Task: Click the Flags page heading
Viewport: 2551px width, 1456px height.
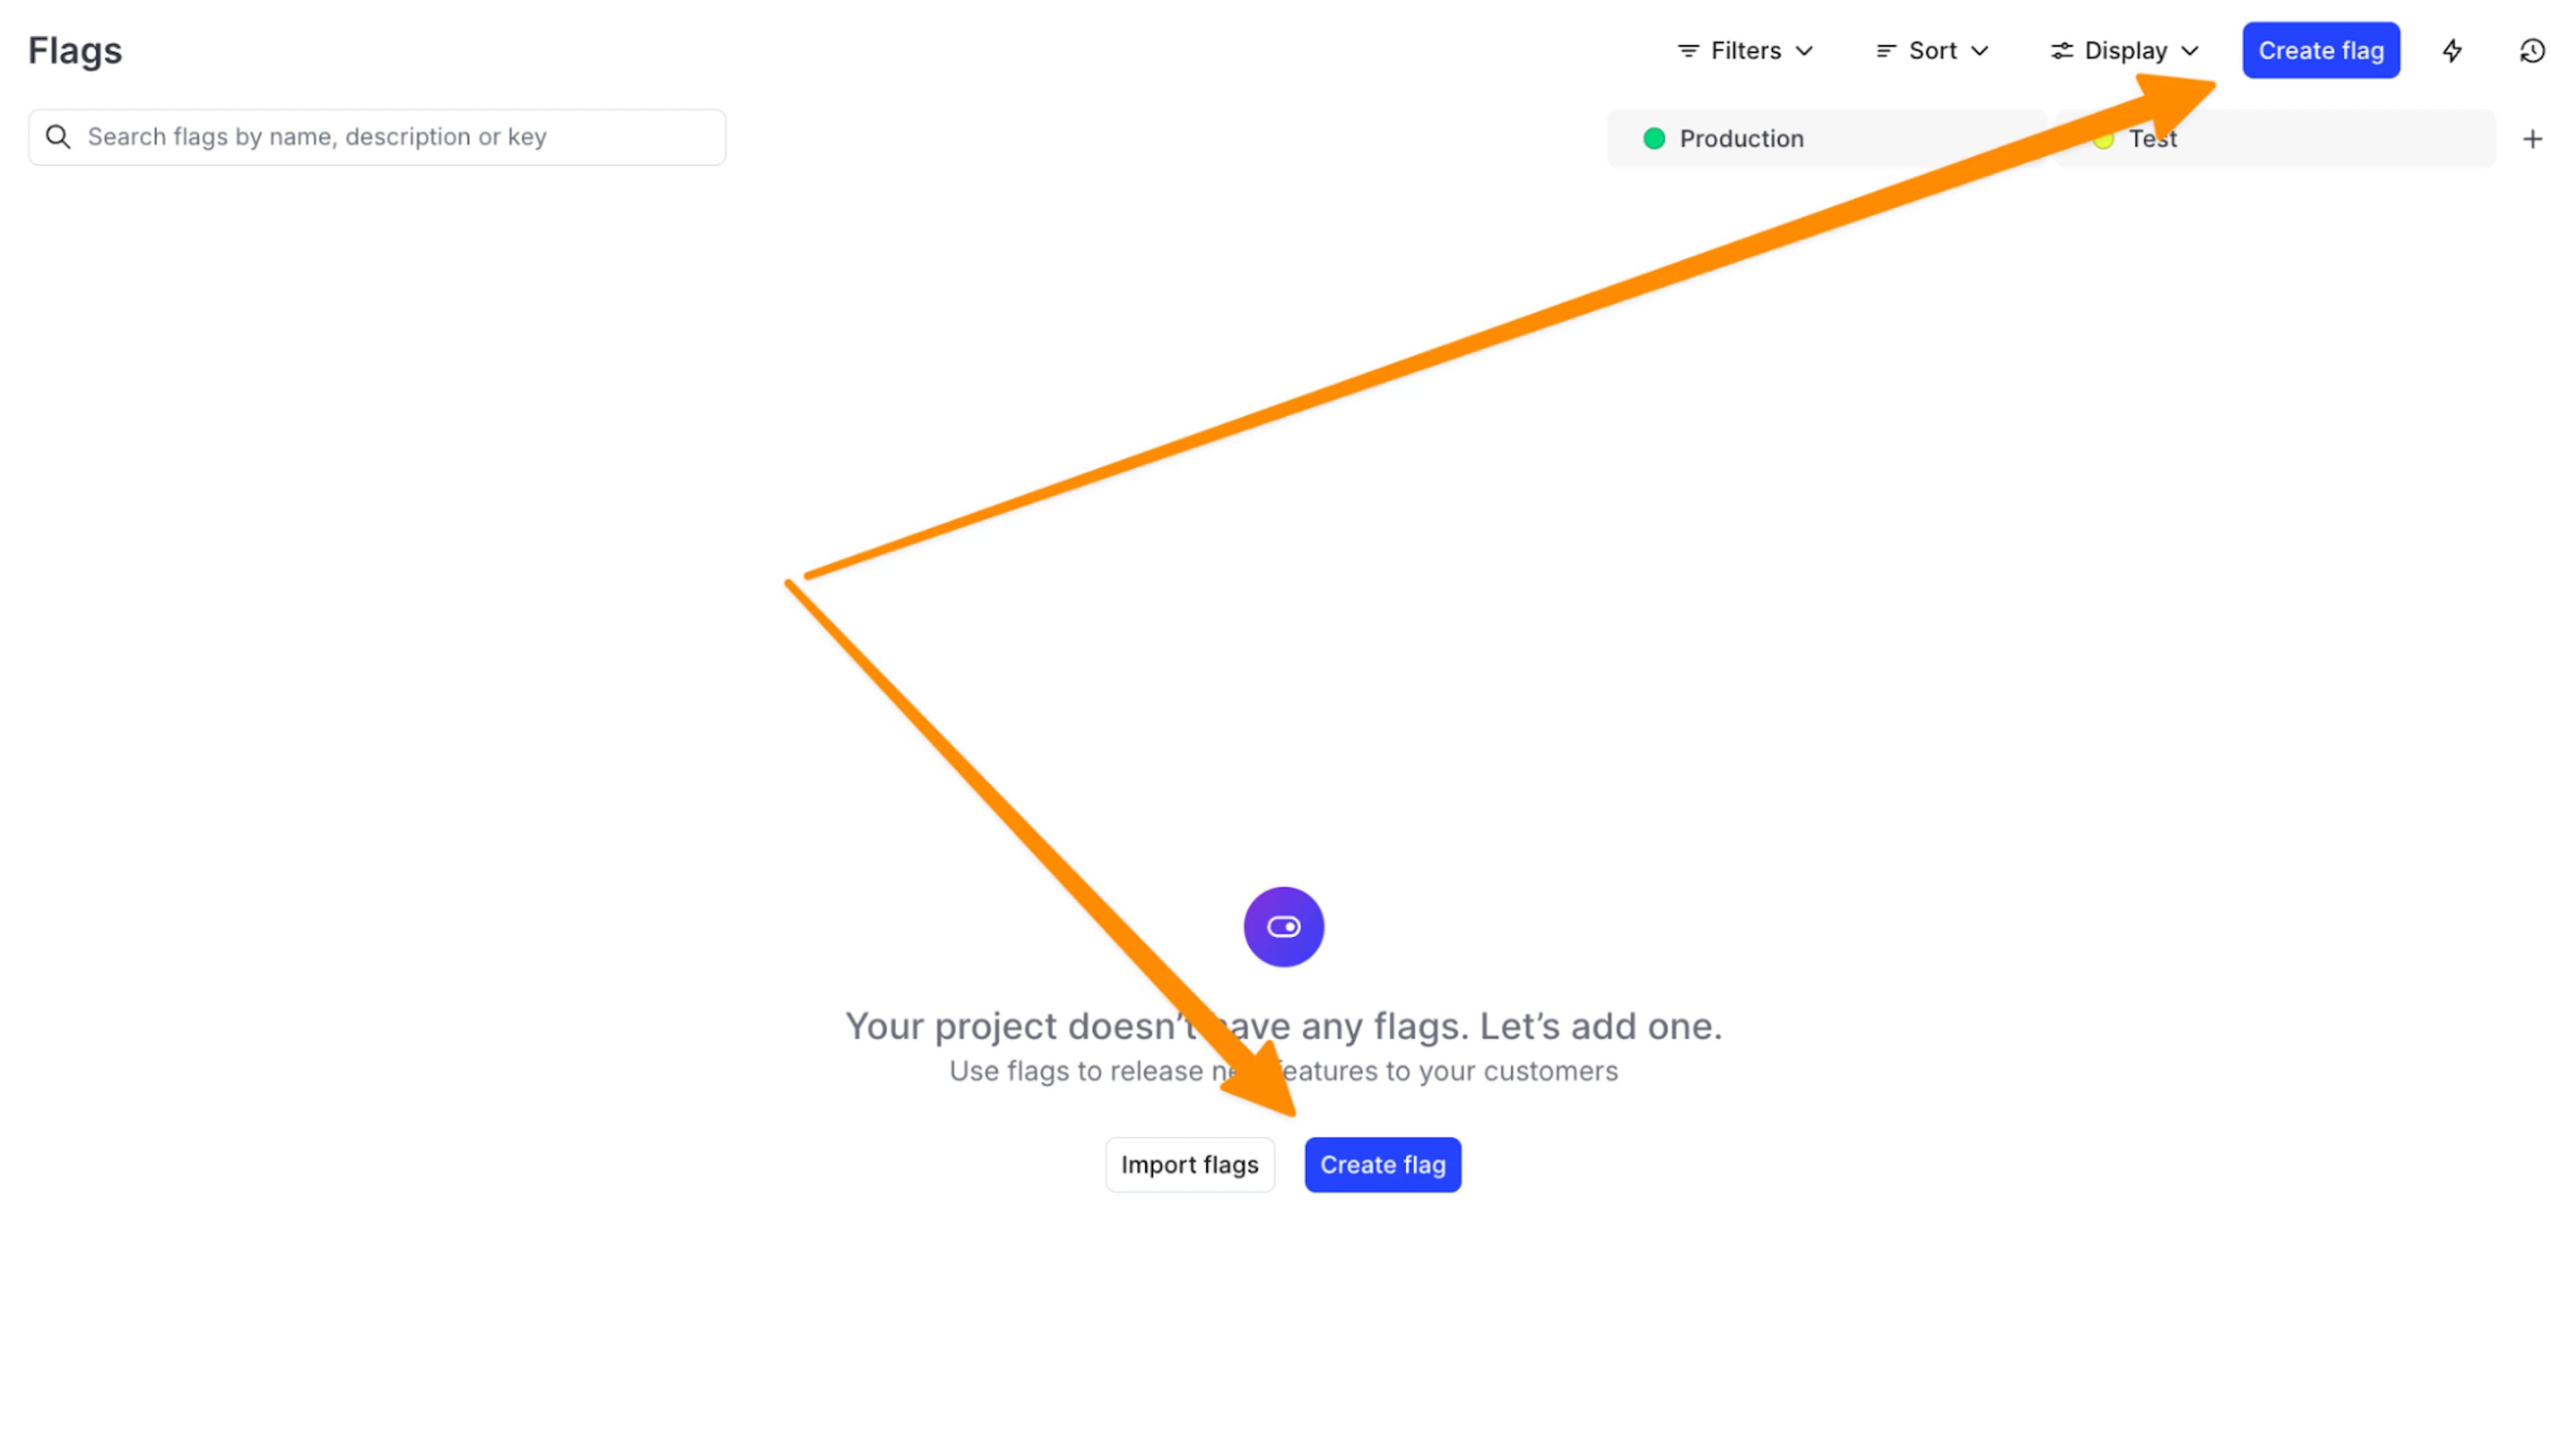Action: (75, 51)
